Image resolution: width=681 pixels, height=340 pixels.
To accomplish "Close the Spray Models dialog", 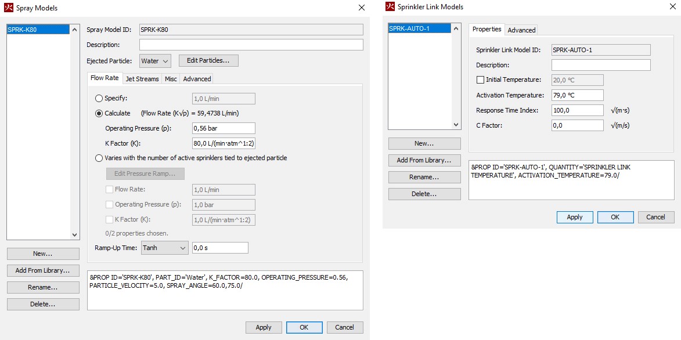I will (x=361, y=8).
